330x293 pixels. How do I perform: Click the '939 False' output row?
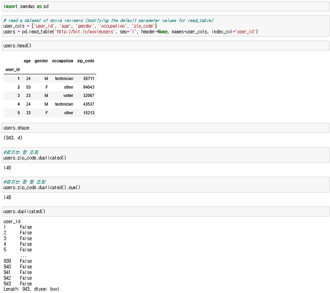click(18, 261)
